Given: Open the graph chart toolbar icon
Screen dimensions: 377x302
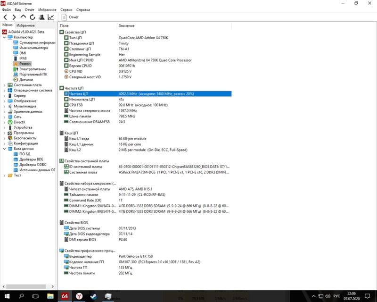Looking at the screenshot, I should tap(51, 17).
